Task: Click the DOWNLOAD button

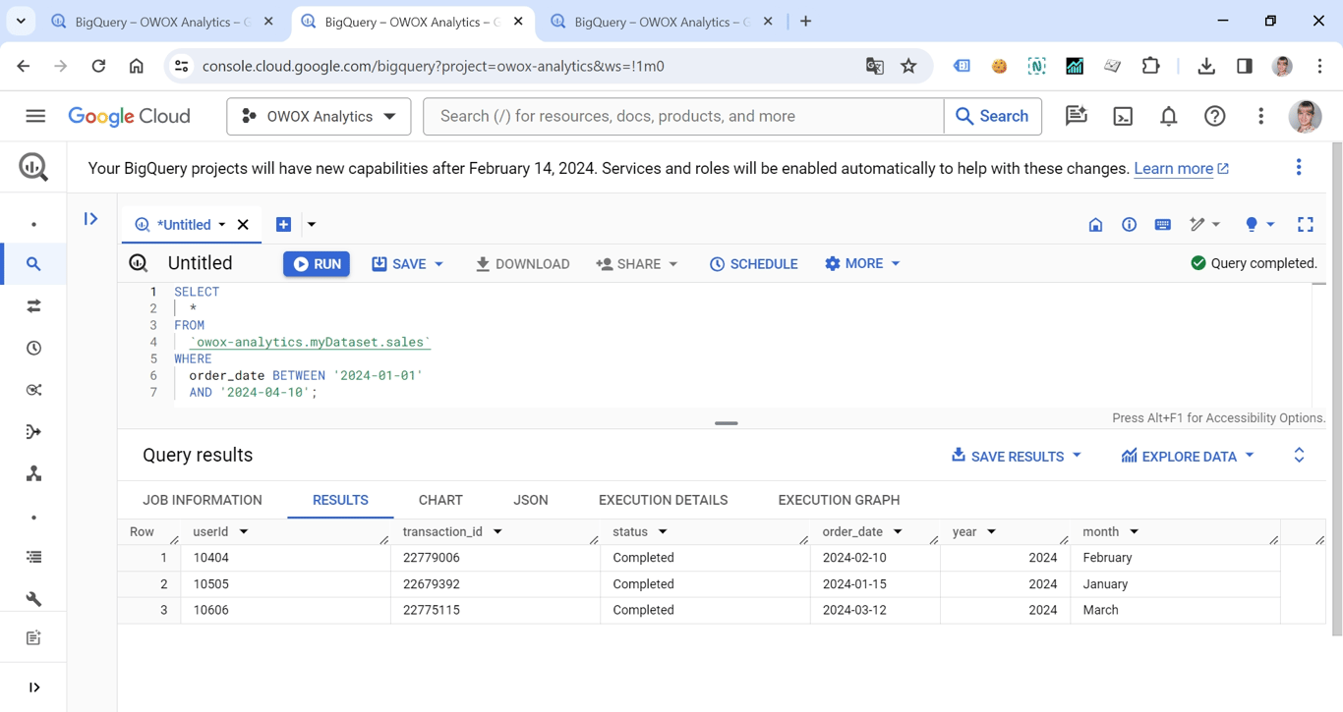Action: tap(522, 264)
